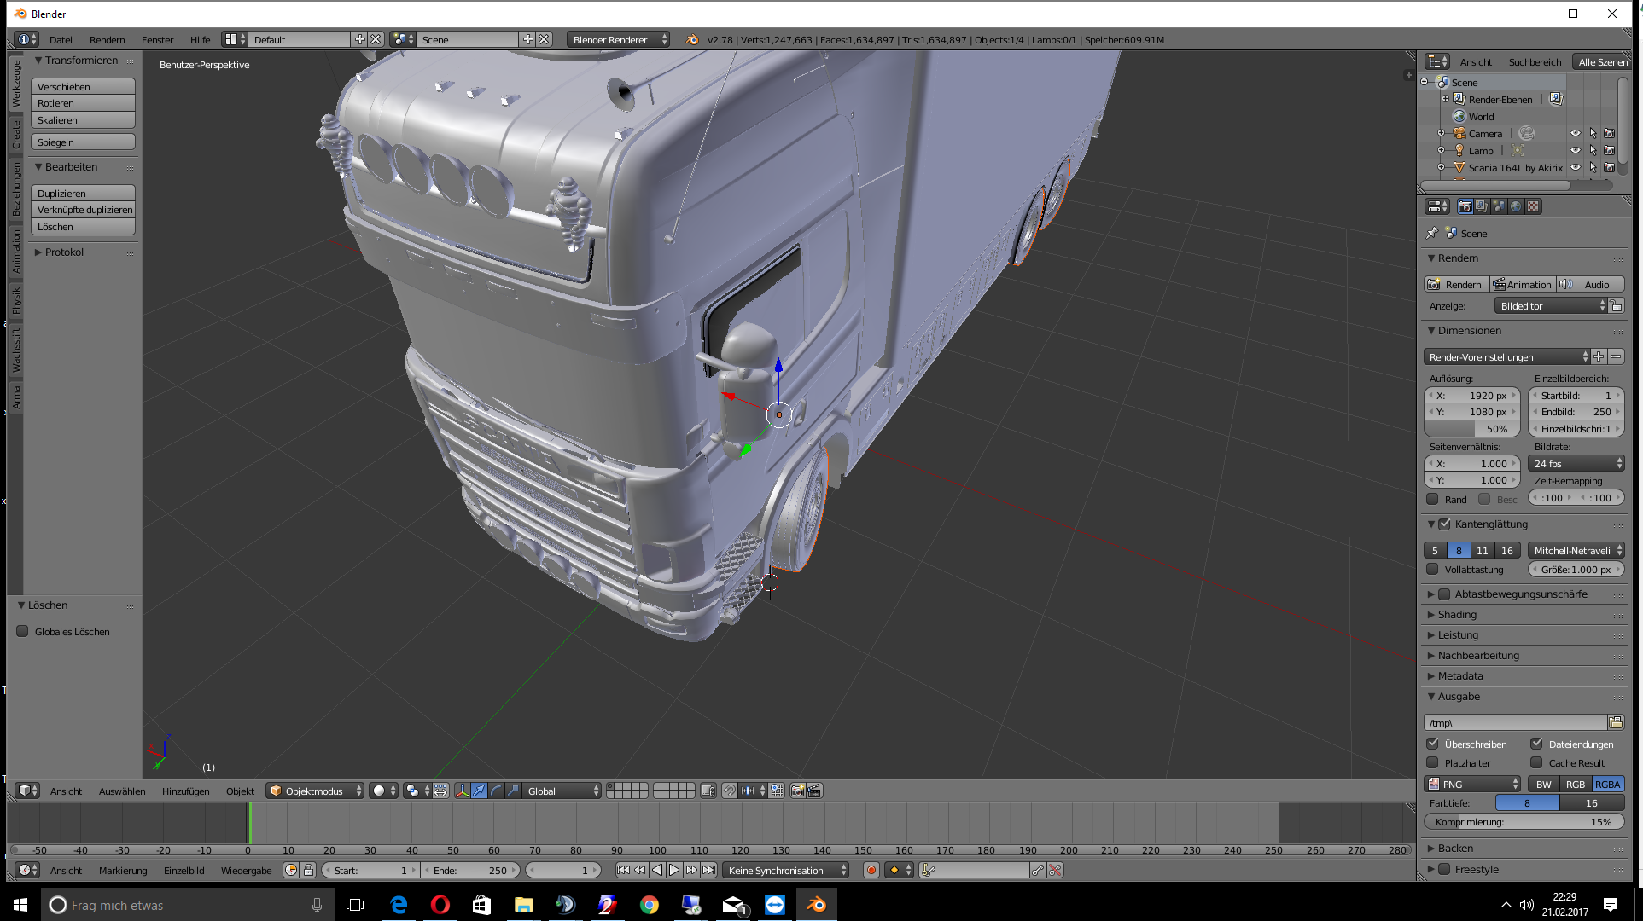
Task: Toggle visibility eye of Camera object
Action: pos(1576,133)
